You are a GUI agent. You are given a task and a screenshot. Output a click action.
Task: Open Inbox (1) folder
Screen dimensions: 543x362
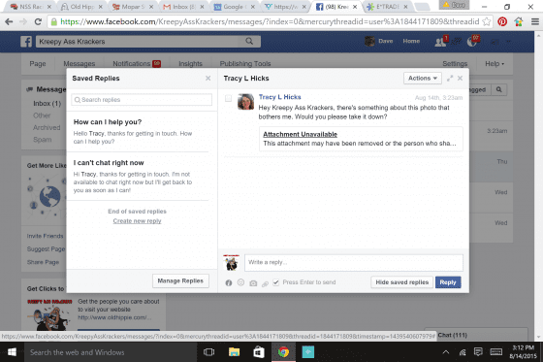coord(48,104)
